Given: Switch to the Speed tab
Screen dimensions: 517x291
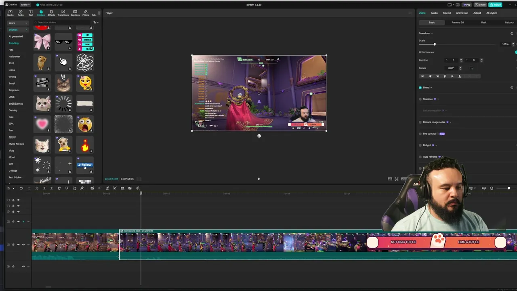Looking at the screenshot, I should click(447, 13).
